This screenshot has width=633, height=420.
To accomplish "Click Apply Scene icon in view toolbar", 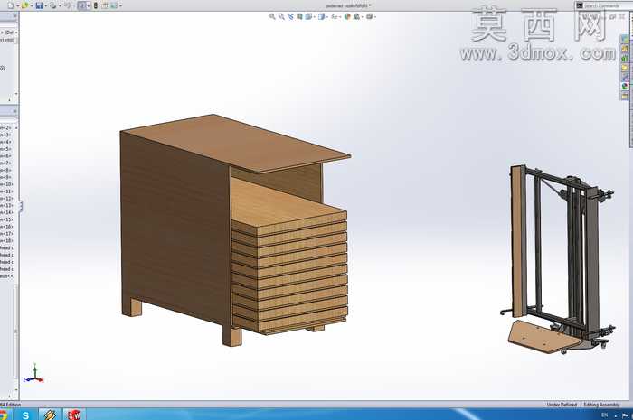I will coord(357,17).
